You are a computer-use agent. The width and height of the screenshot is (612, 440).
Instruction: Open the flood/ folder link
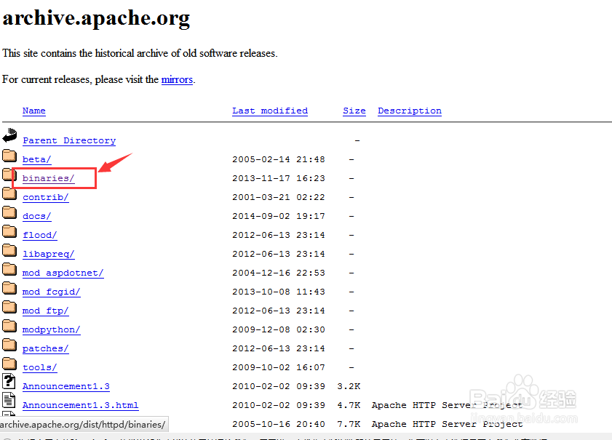pyautogui.click(x=40, y=235)
